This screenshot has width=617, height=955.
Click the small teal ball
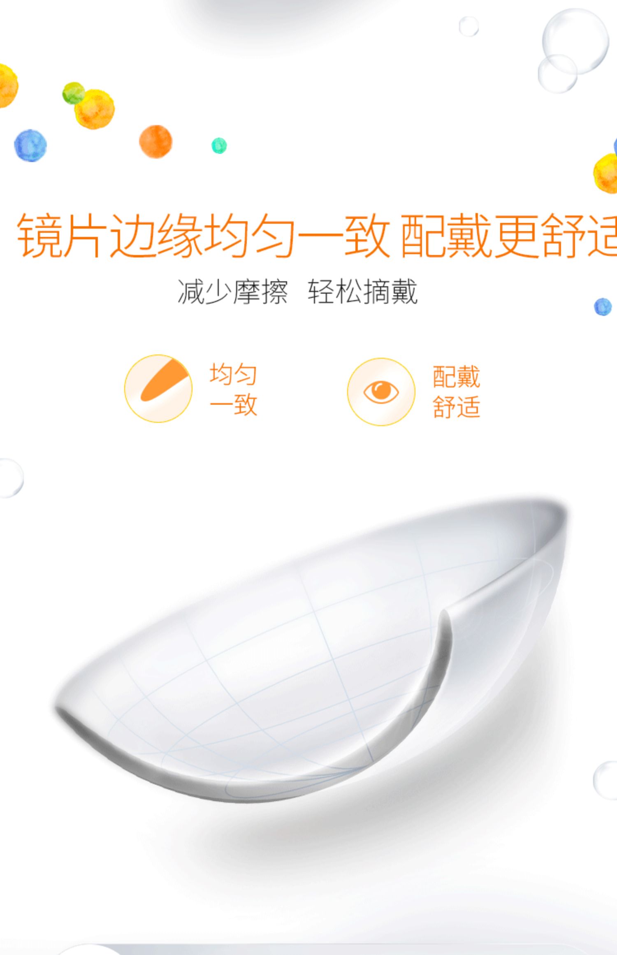pos(219,146)
